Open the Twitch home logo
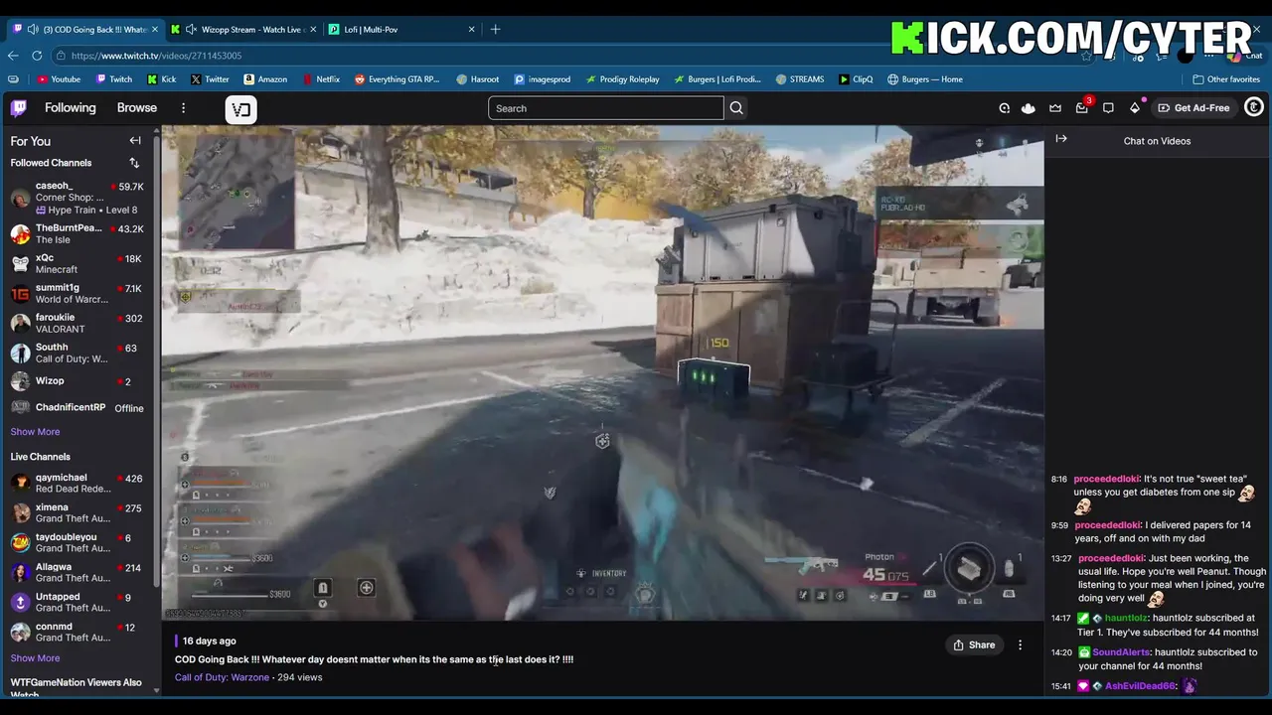This screenshot has width=1272, height=715. click(19, 108)
